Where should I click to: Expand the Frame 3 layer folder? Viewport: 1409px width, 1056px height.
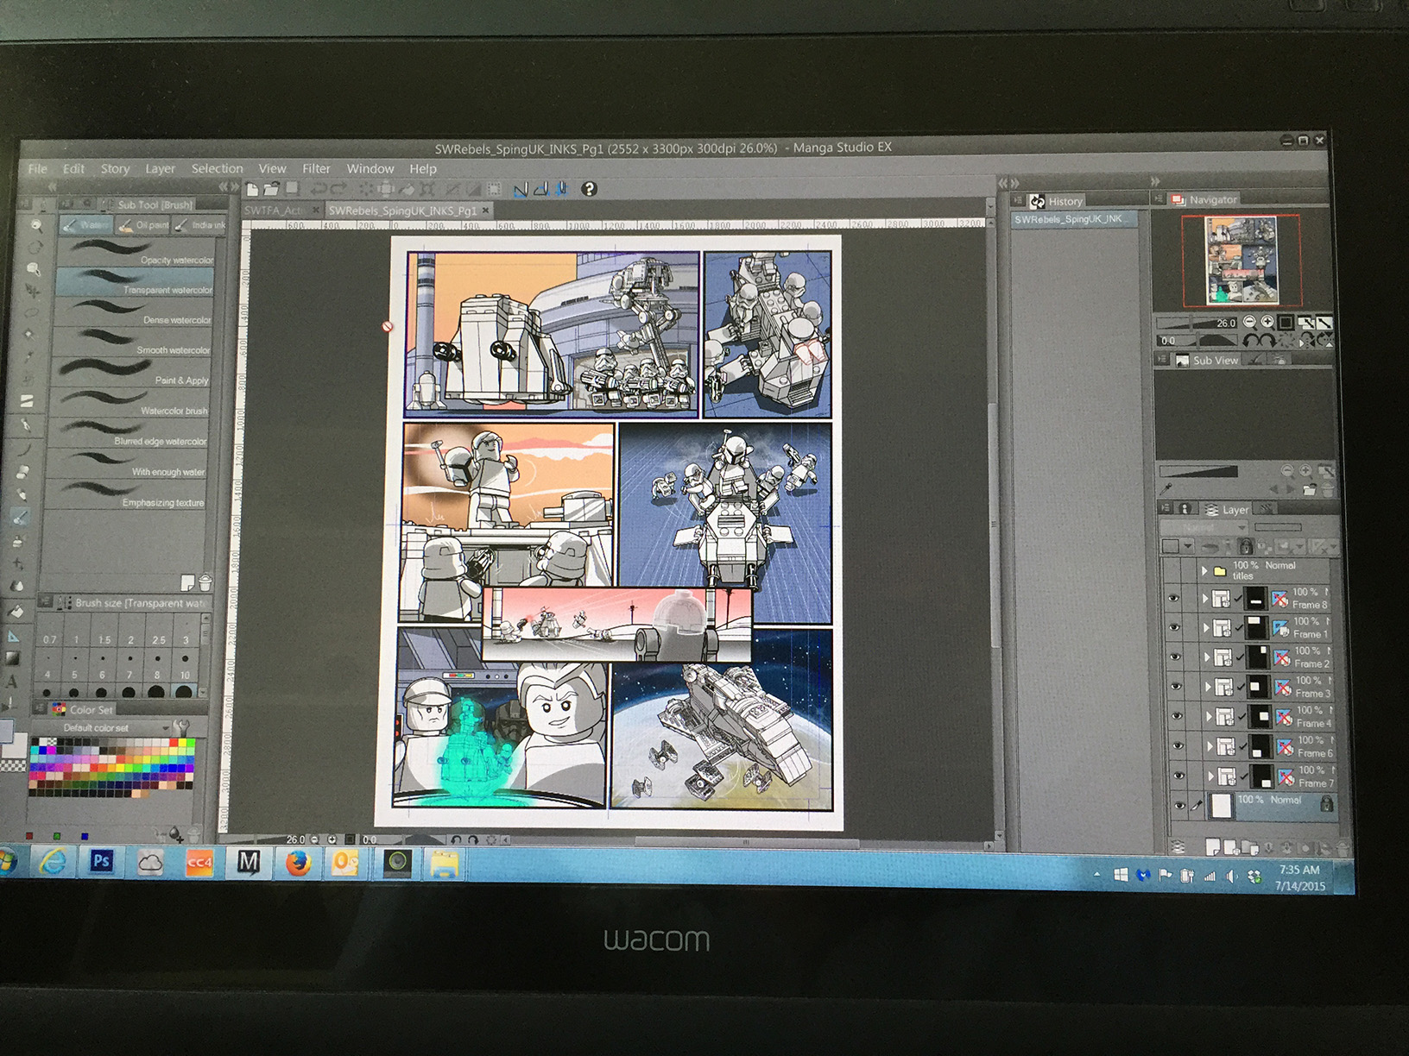click(1208, 687)
